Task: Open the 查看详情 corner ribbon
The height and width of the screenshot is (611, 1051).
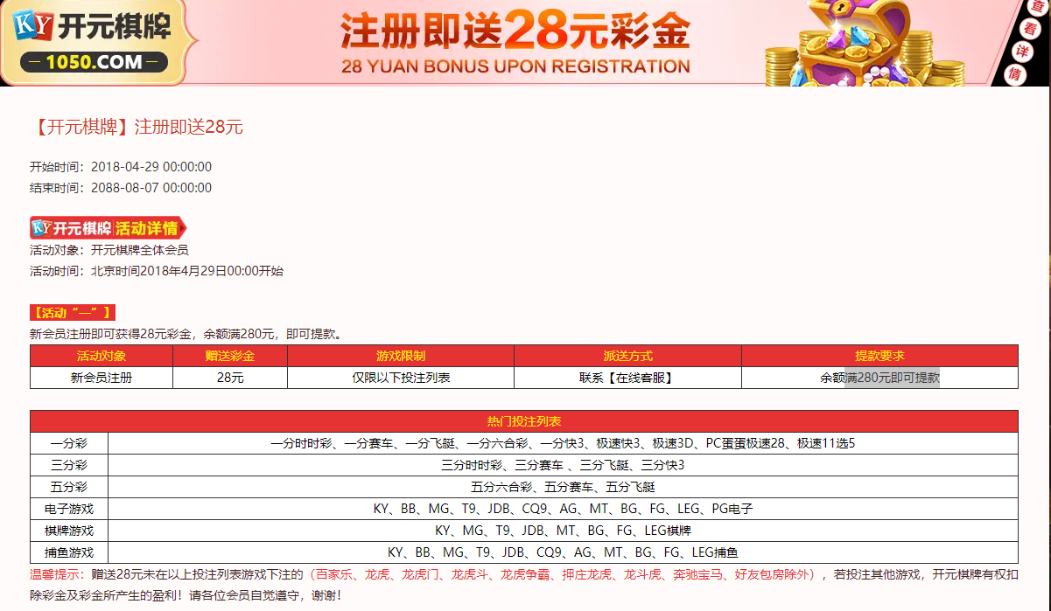Action: coord(1019,44)
